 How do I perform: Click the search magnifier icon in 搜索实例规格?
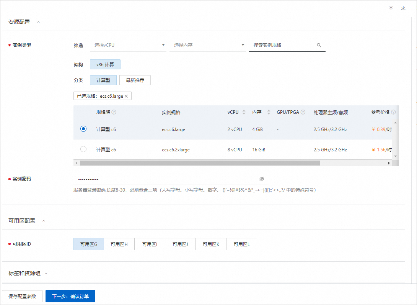(x=319, y=45)
